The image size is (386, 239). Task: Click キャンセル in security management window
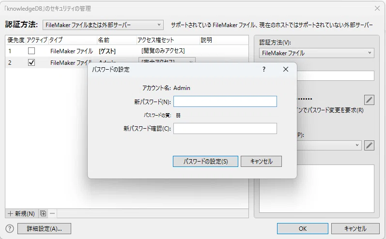pos(355,229)
